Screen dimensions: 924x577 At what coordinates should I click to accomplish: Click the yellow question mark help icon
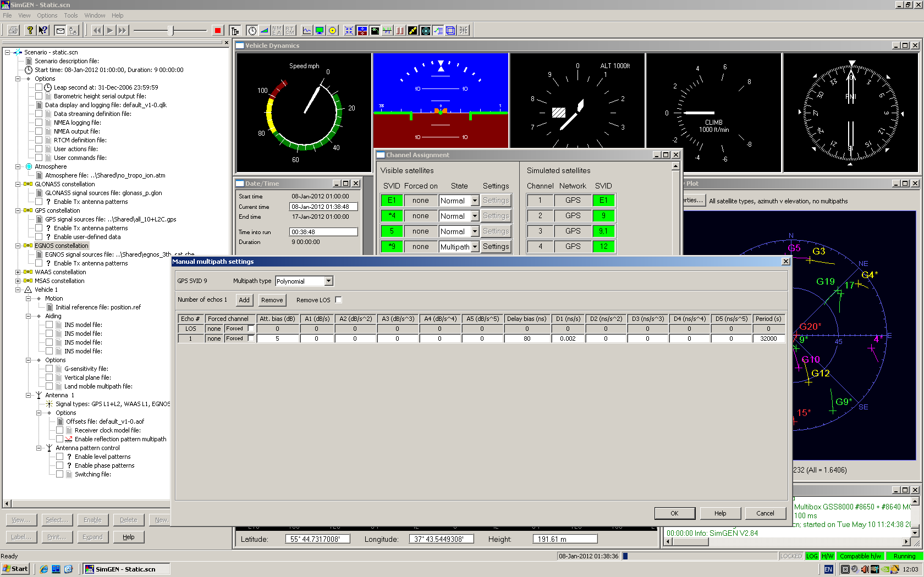[x=30, y=31]
